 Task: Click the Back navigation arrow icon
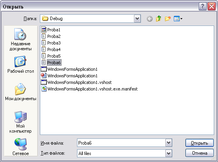149,19
